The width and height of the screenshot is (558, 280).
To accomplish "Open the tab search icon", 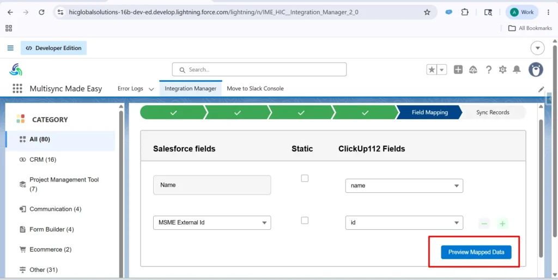I will [x=488, y=12].
